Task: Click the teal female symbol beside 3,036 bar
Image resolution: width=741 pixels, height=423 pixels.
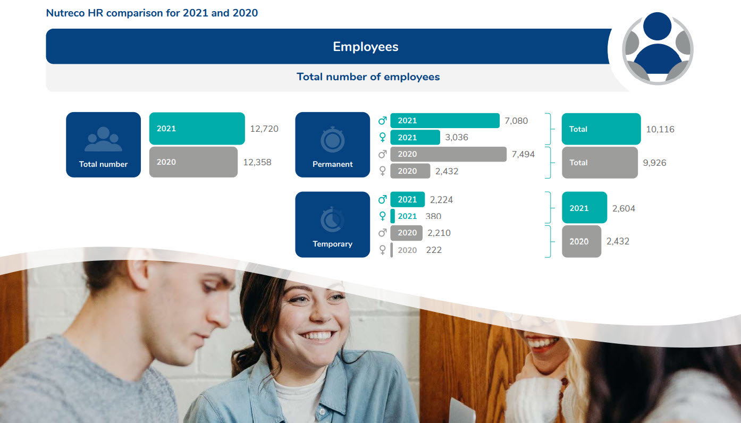Action: pos(382,138)
